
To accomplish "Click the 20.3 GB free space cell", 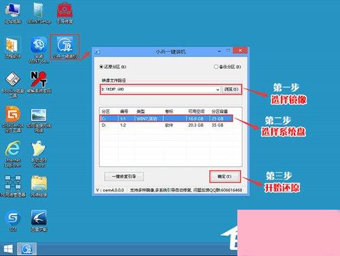I will pos(196,125).
